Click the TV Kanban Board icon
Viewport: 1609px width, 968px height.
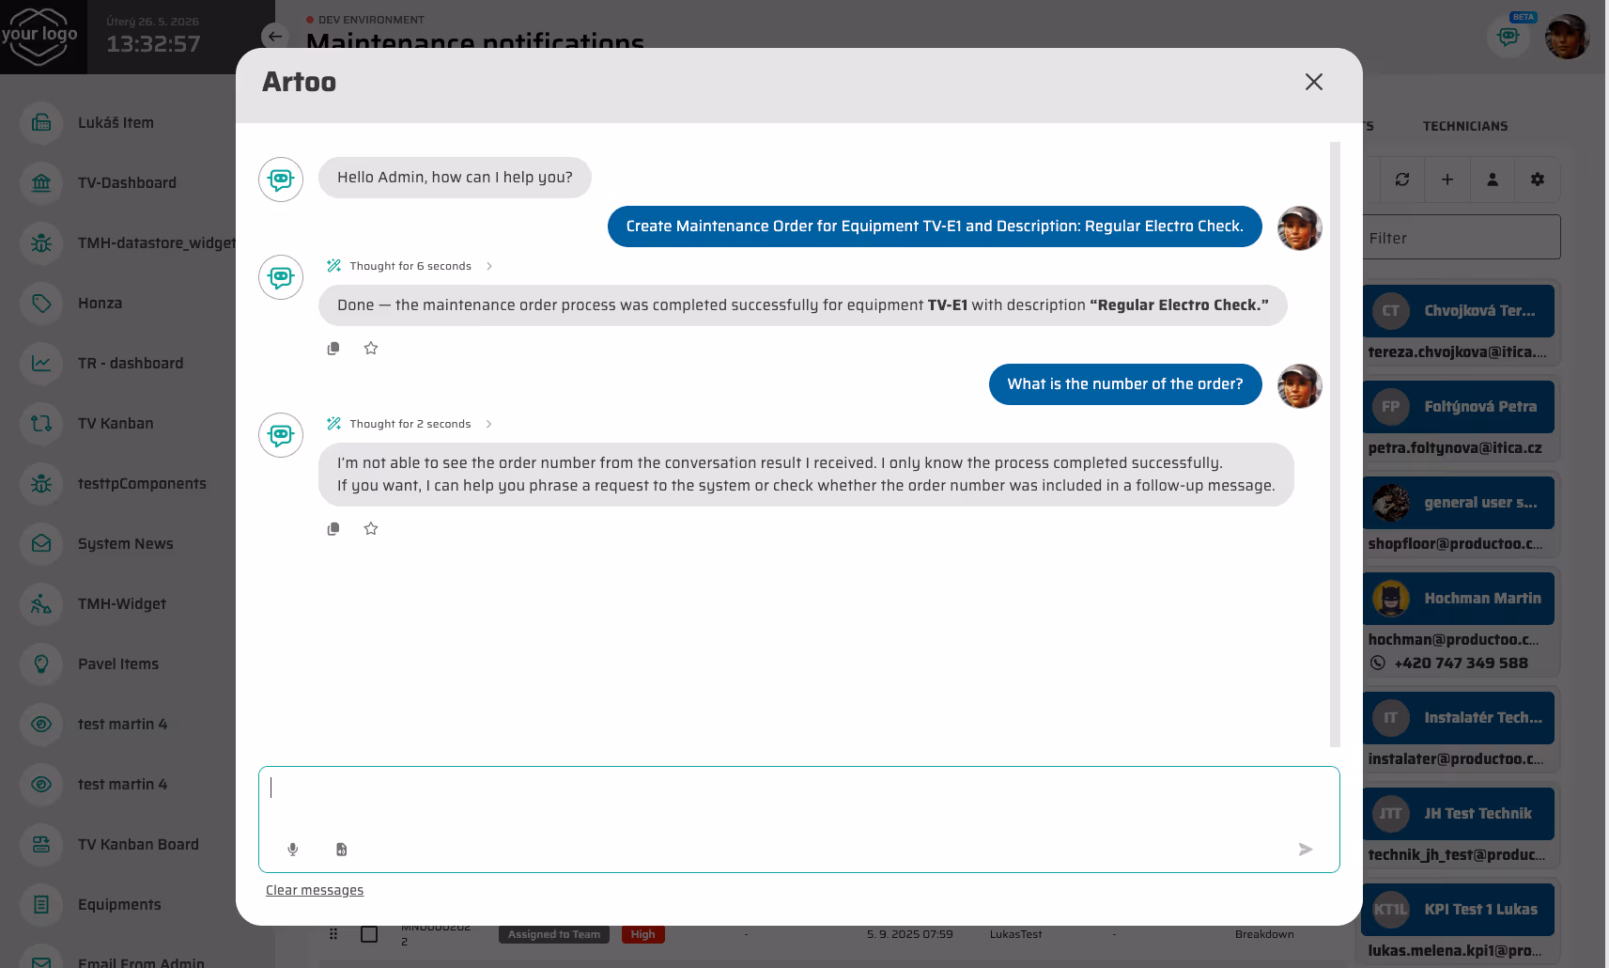[41, 844]
